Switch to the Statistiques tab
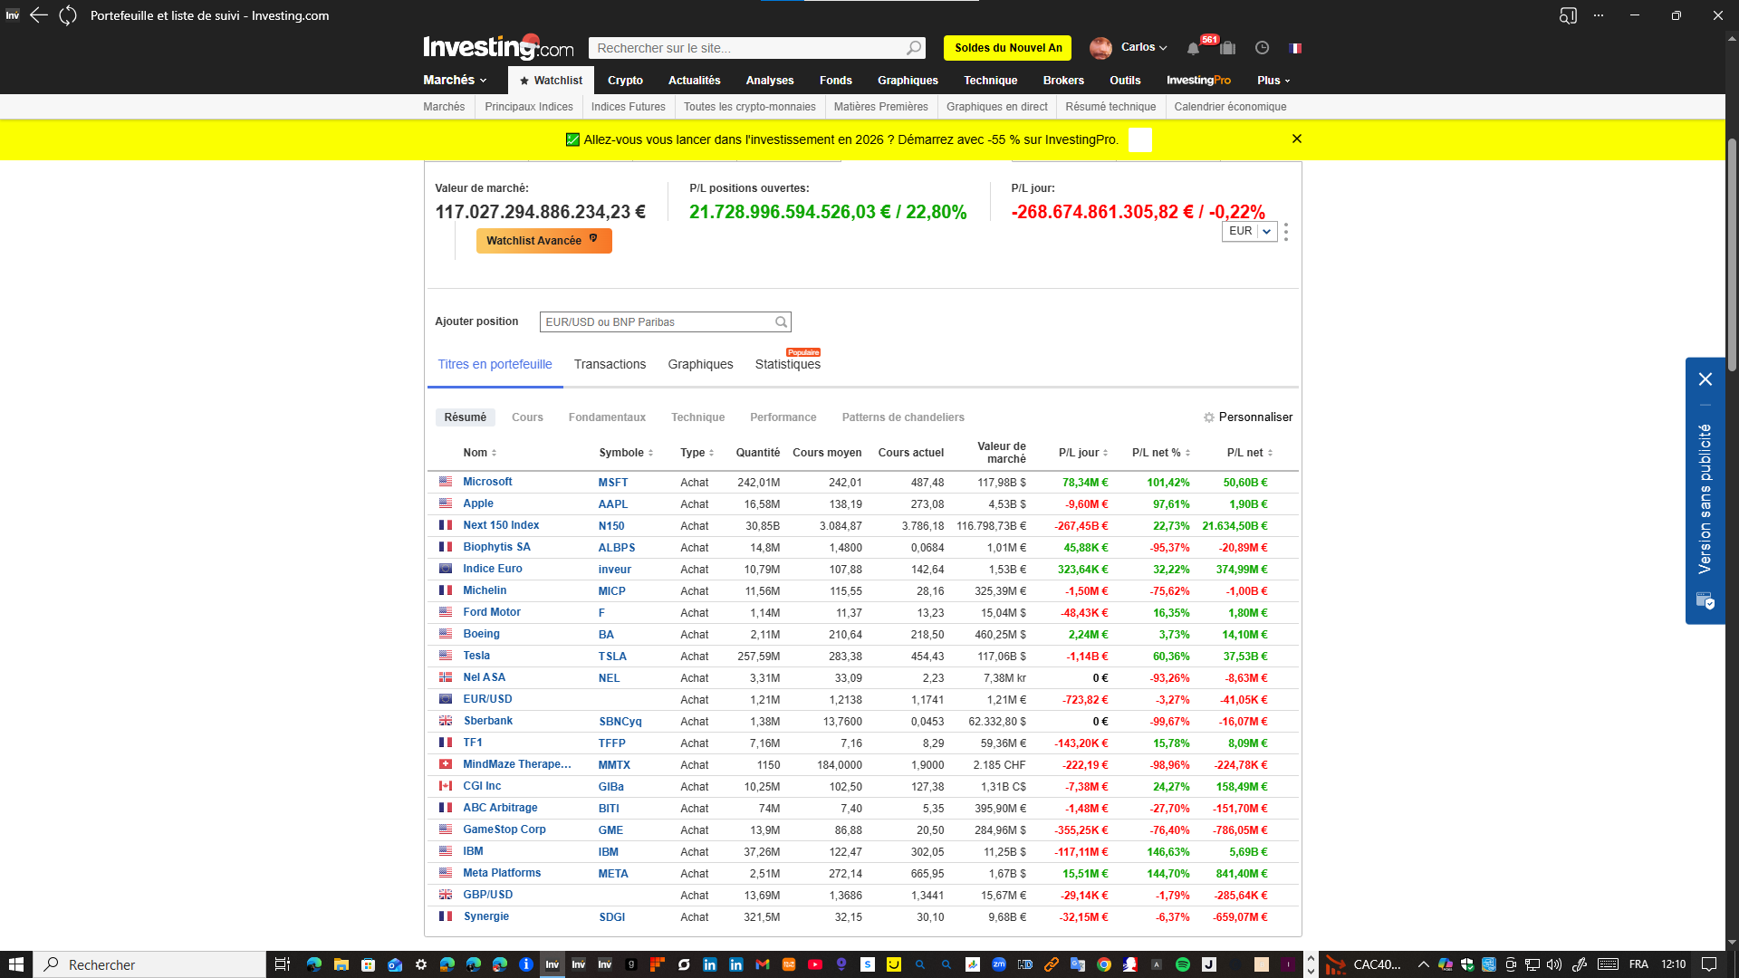Image resolution: width=1739 pixels, height=978 pixels. [x=788, y=364]
